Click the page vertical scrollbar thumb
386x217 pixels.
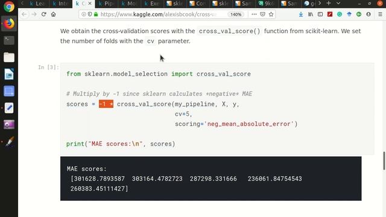click(384, 161)
